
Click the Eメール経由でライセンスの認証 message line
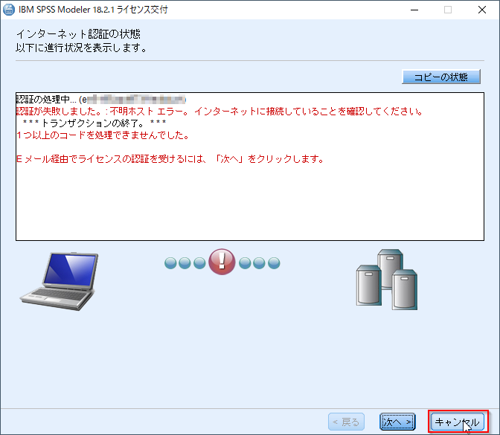[x=170, y=158]
